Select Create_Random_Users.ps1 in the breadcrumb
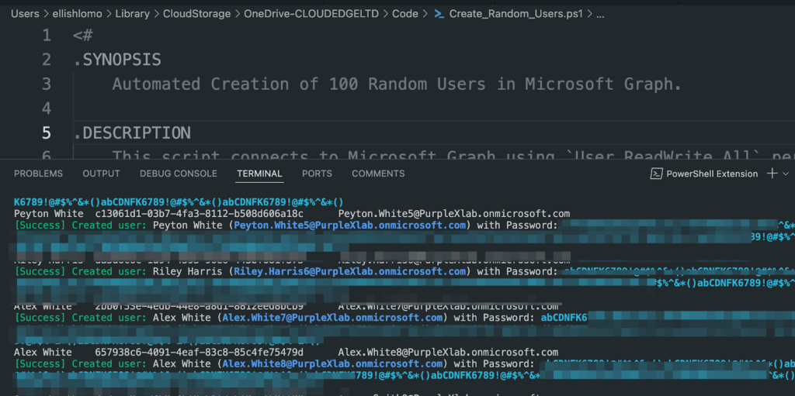Viewport: 795px width, 396px height. pyautogui.click(x=516, y=14)
